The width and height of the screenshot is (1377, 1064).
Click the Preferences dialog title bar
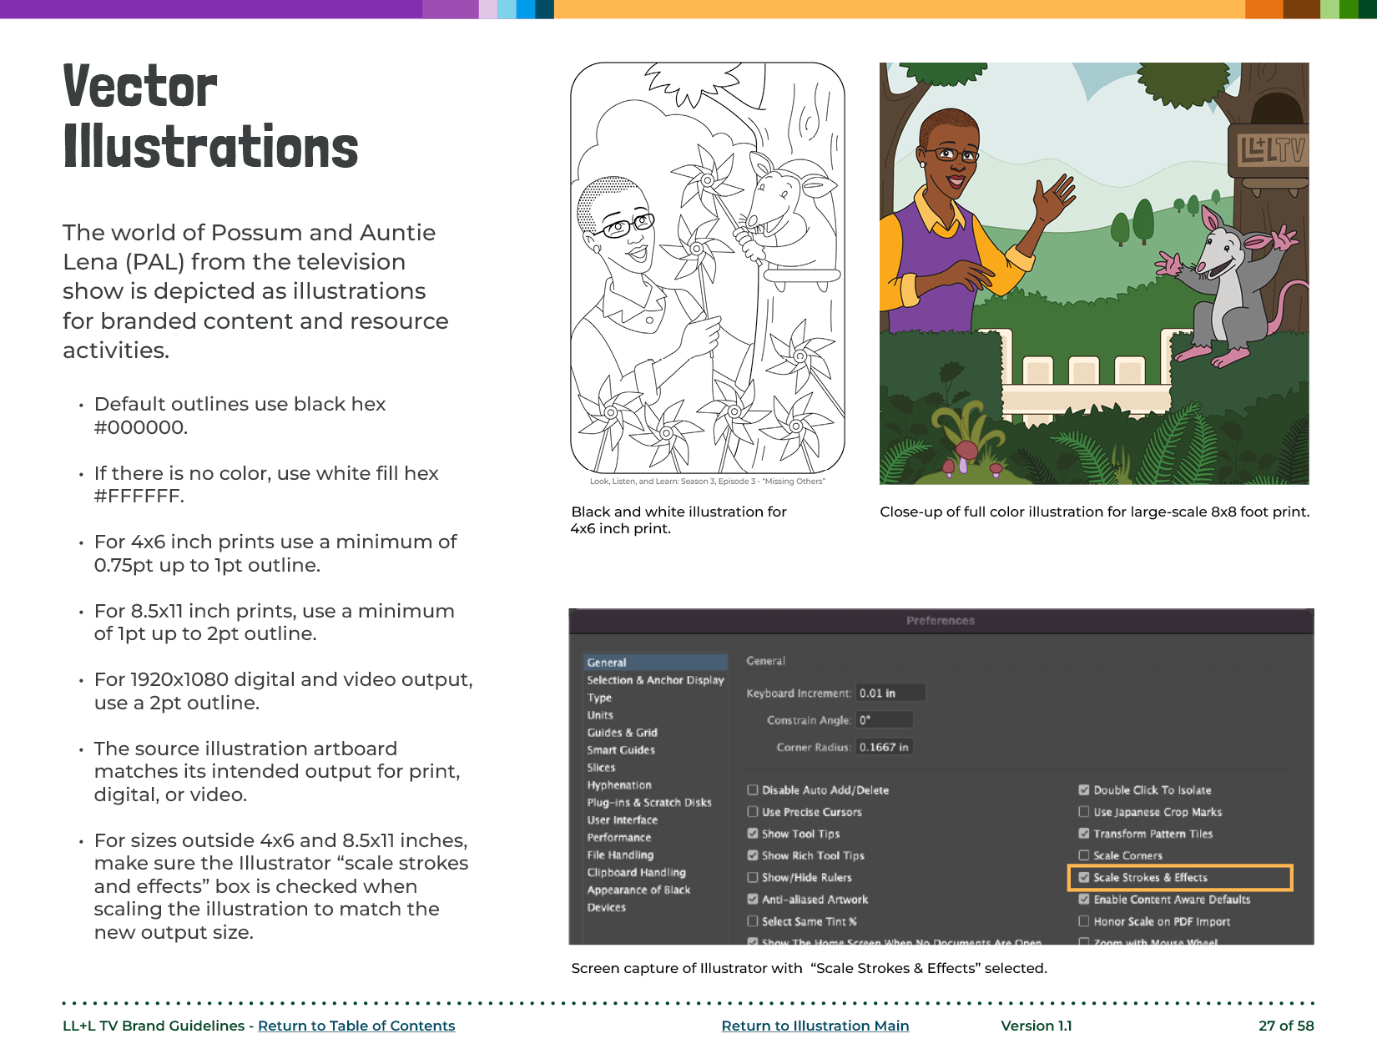pos(941,621)
